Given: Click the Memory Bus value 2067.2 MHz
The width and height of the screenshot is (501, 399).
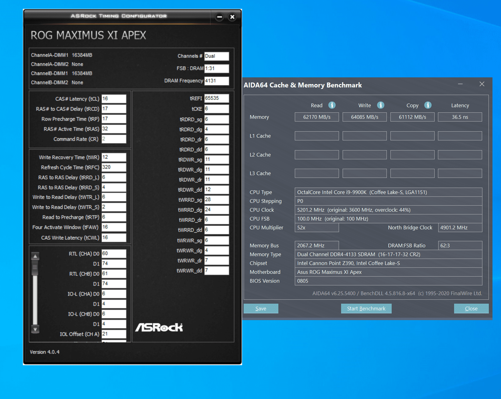Looking at the screenshot, I should 317,245.
